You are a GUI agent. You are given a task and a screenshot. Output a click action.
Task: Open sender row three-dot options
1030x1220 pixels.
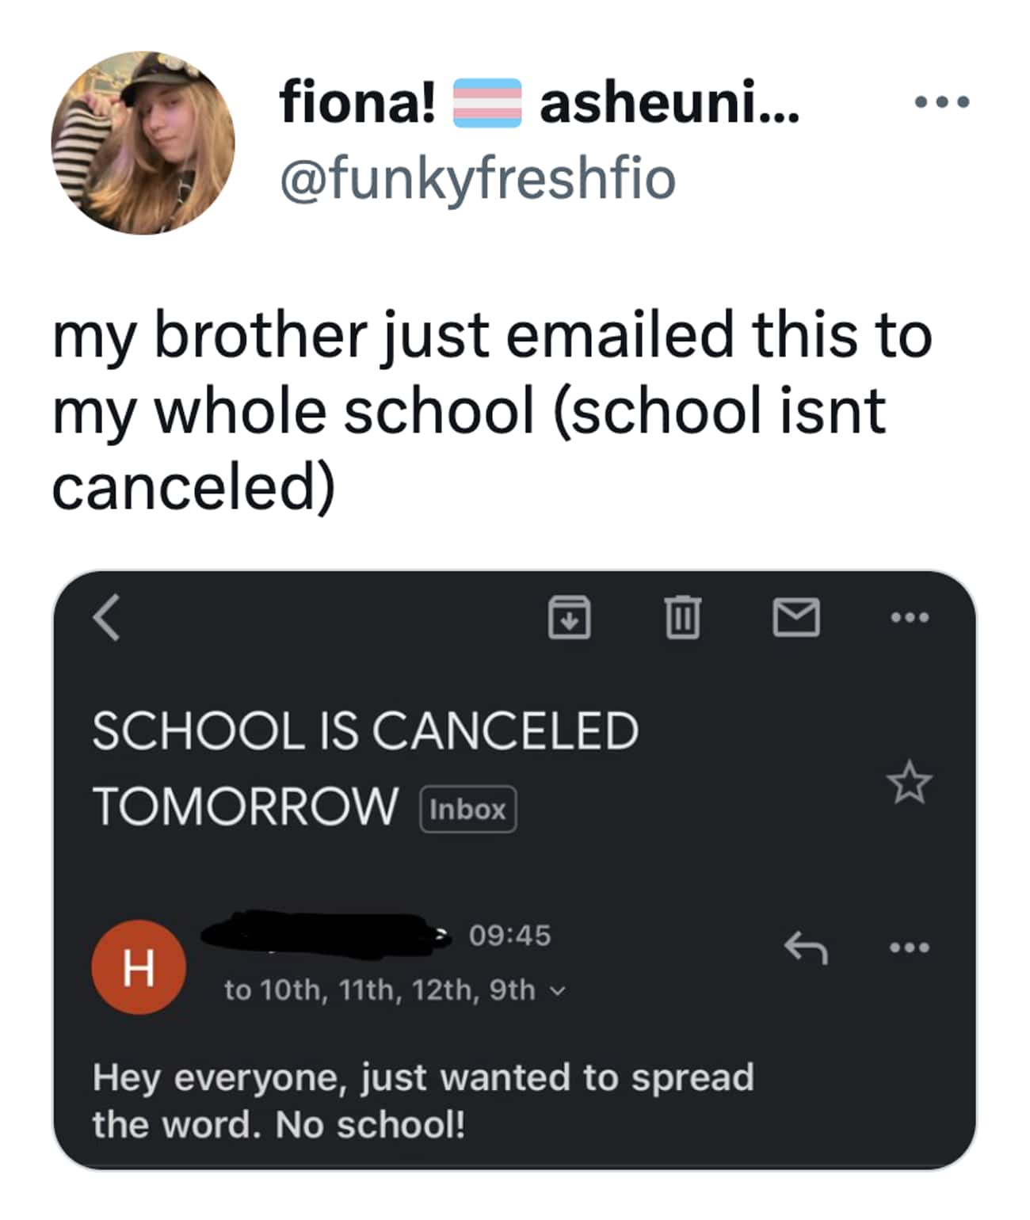(908, 947)
